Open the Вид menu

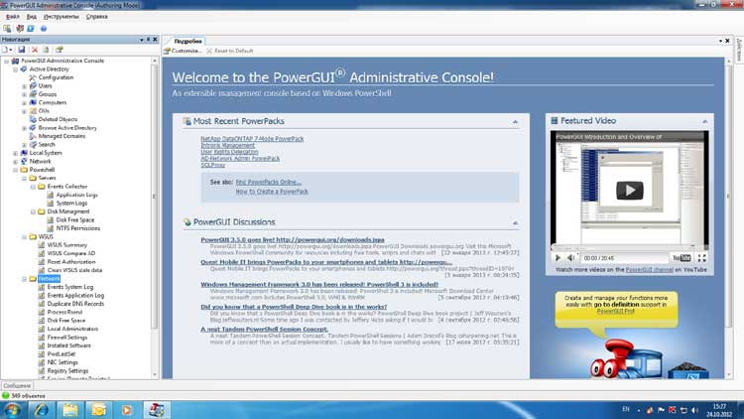32,17
